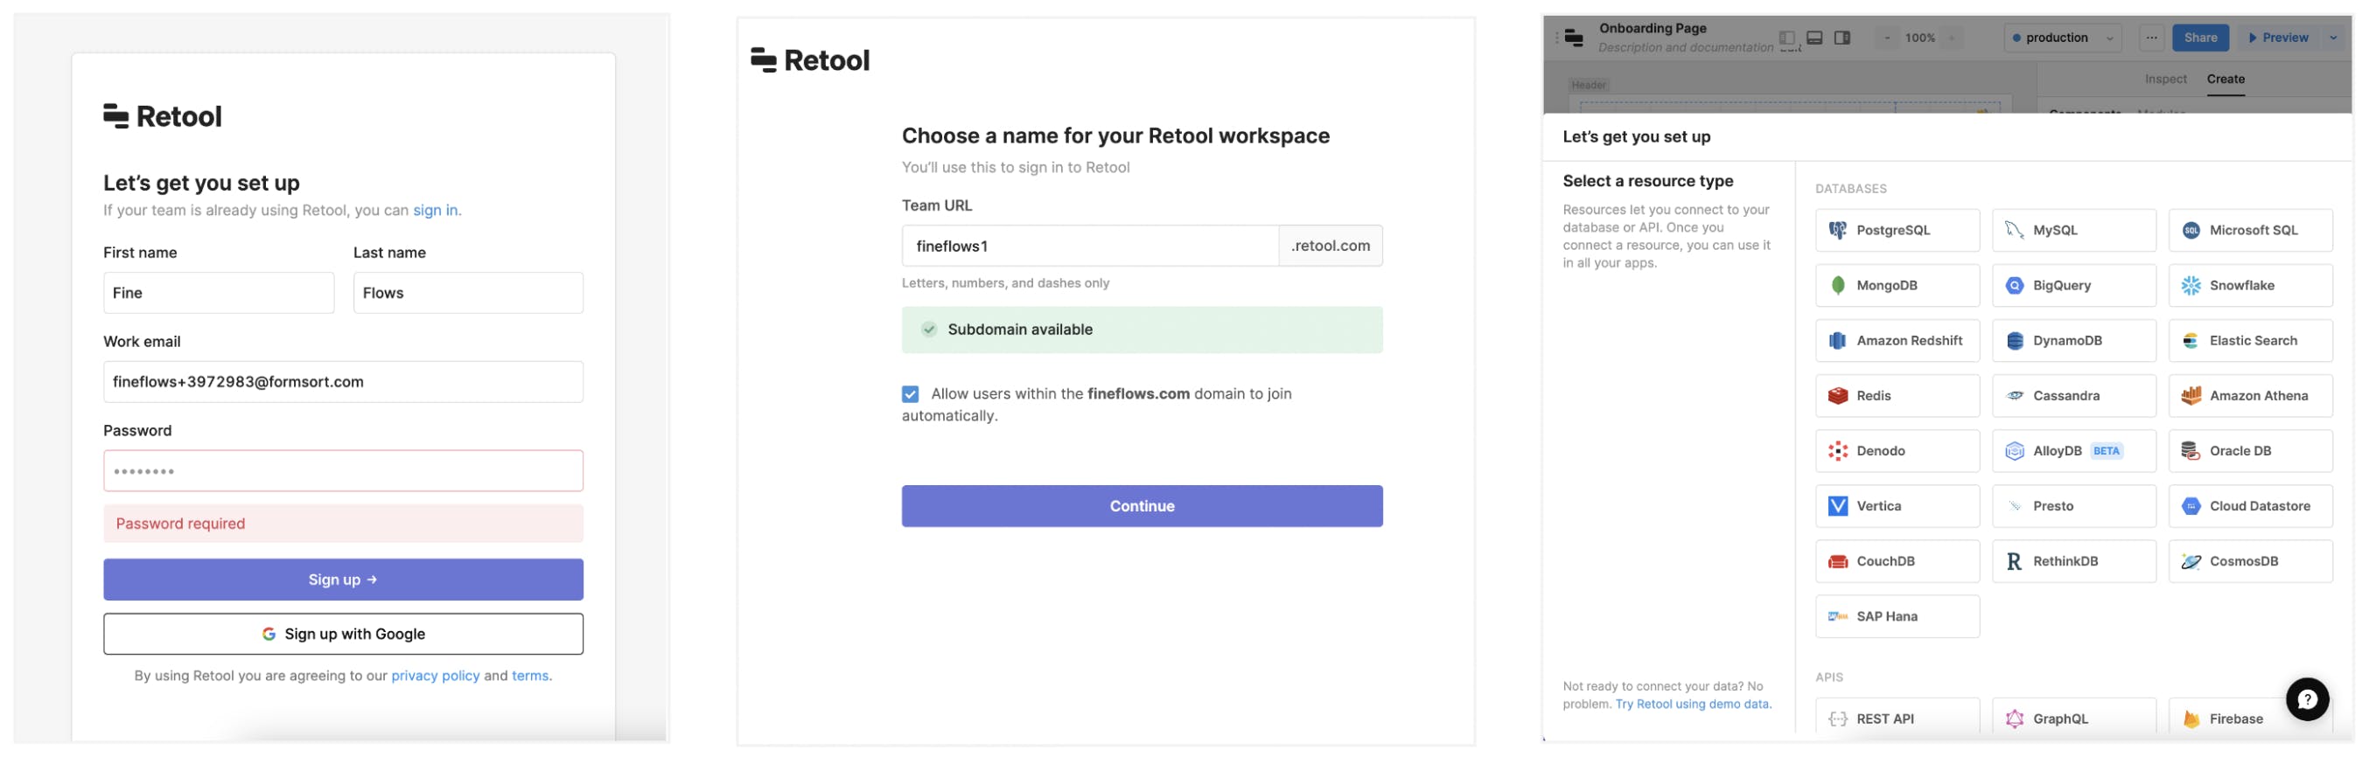The height and width of the screenshot is (764, 2369).
Task: Switch to the Inspect tab
Action: (x=2165, y=79)
